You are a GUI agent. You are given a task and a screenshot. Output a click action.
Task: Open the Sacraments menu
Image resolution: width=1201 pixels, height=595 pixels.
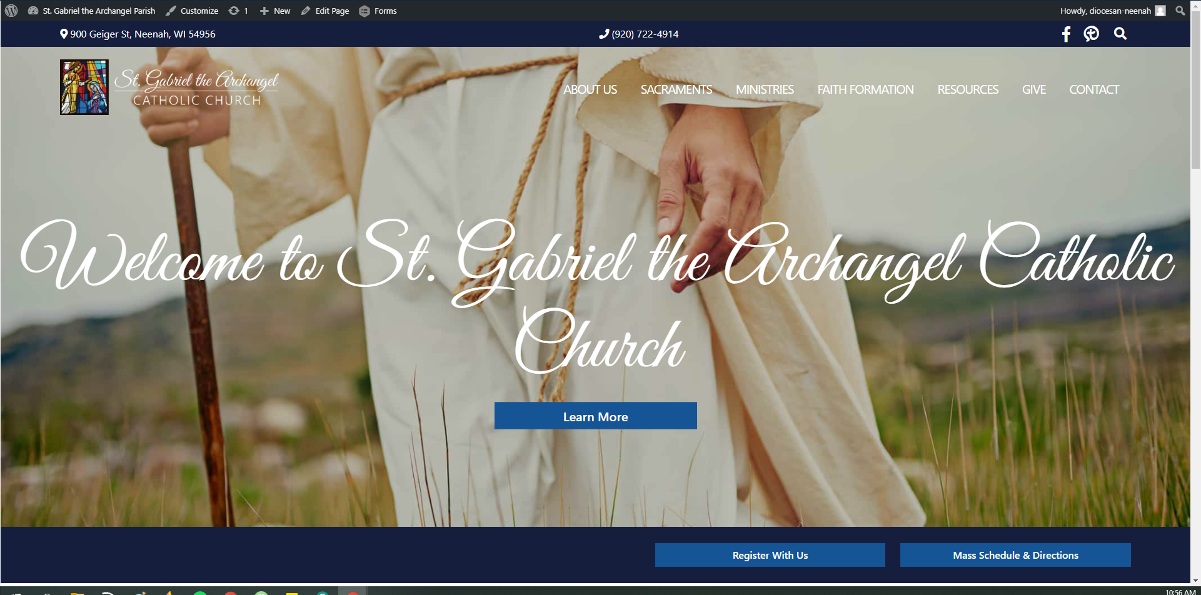click(x=676, y=89)
